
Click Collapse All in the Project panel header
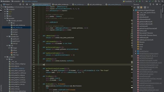pyautogui.click(x=23, y=4)
